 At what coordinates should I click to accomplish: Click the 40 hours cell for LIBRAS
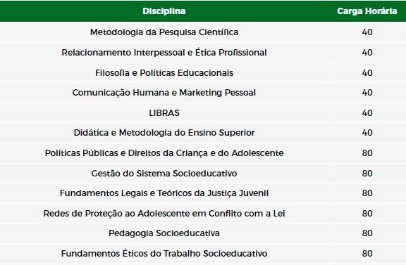(367, 113)
